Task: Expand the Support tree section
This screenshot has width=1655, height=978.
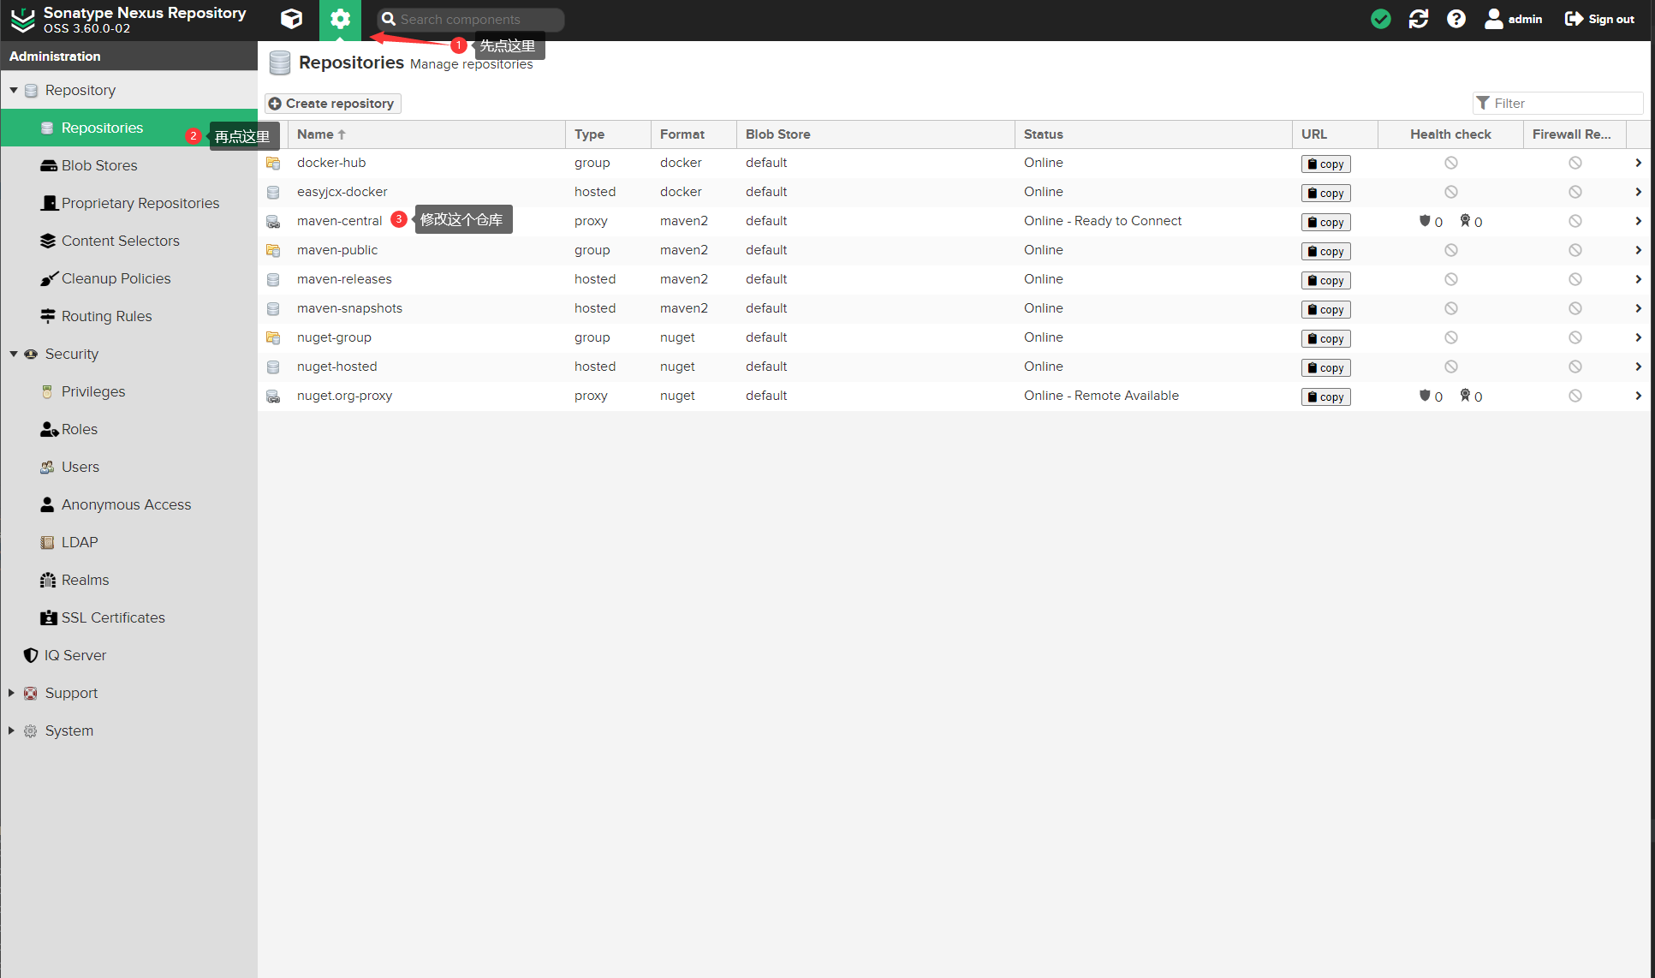Action: pos(11,693)
